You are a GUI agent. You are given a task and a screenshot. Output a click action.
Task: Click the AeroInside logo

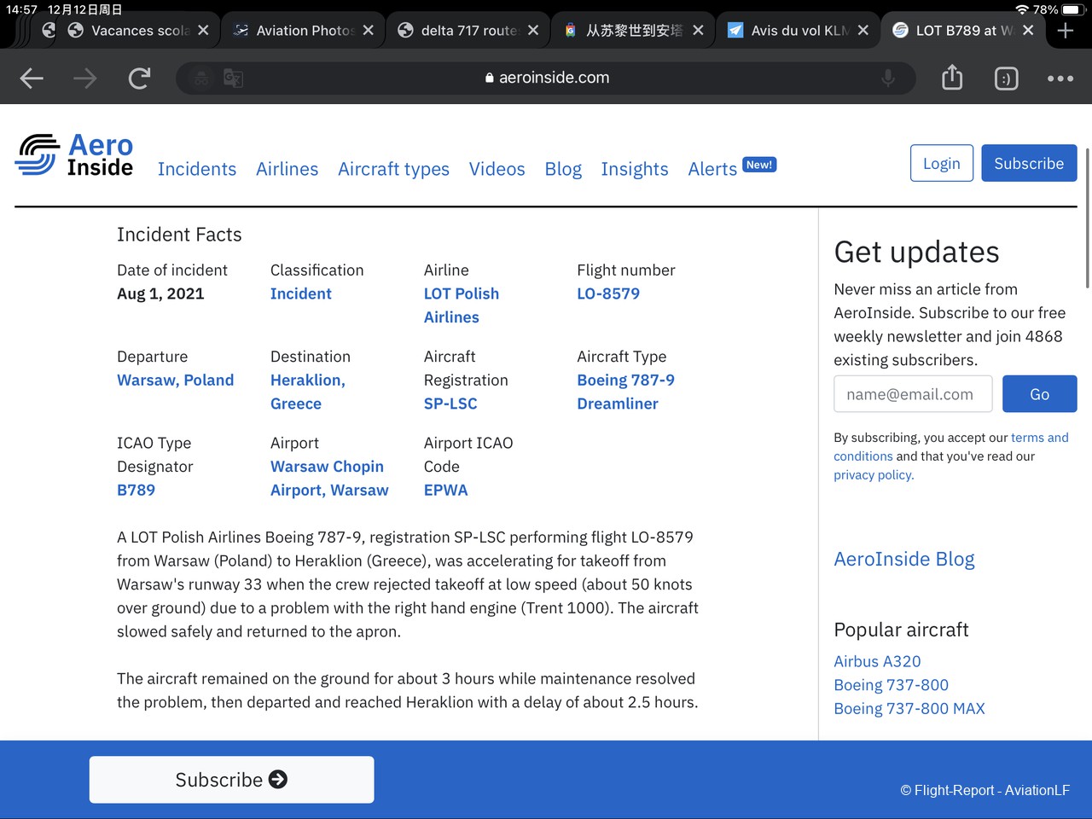pyautogui.click(x=74, y=154)
